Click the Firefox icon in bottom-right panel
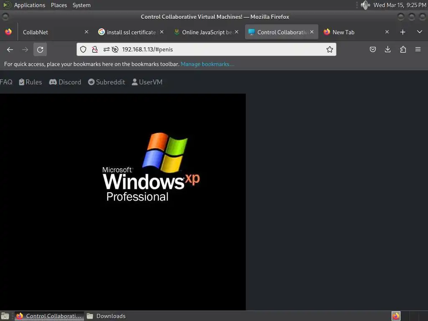The image size is (428, 321). pos(396,316)
